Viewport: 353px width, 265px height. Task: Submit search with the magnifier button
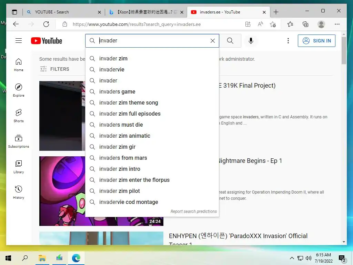[x=230, y=41]
